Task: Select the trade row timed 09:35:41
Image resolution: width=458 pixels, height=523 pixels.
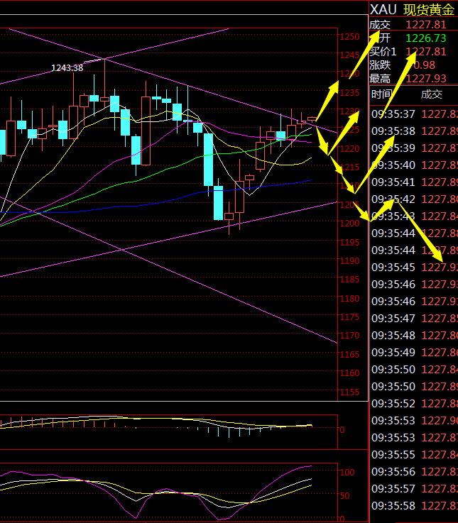Action: coord(414,182)
